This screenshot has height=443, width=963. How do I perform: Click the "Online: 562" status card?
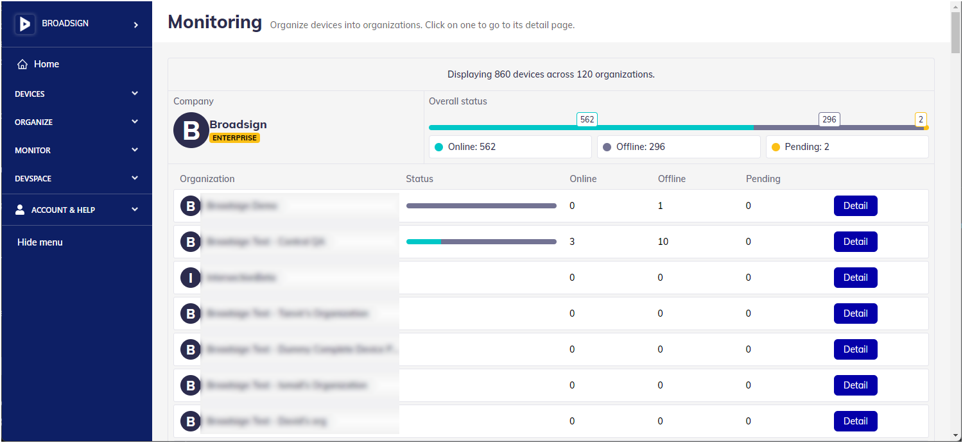point(510,147)
